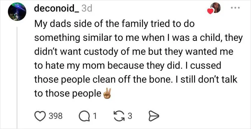The width and height of the screenshot is (251, 129).
Task: Click deconoid_ profile picture avatar
Action: tap(17, 12)
